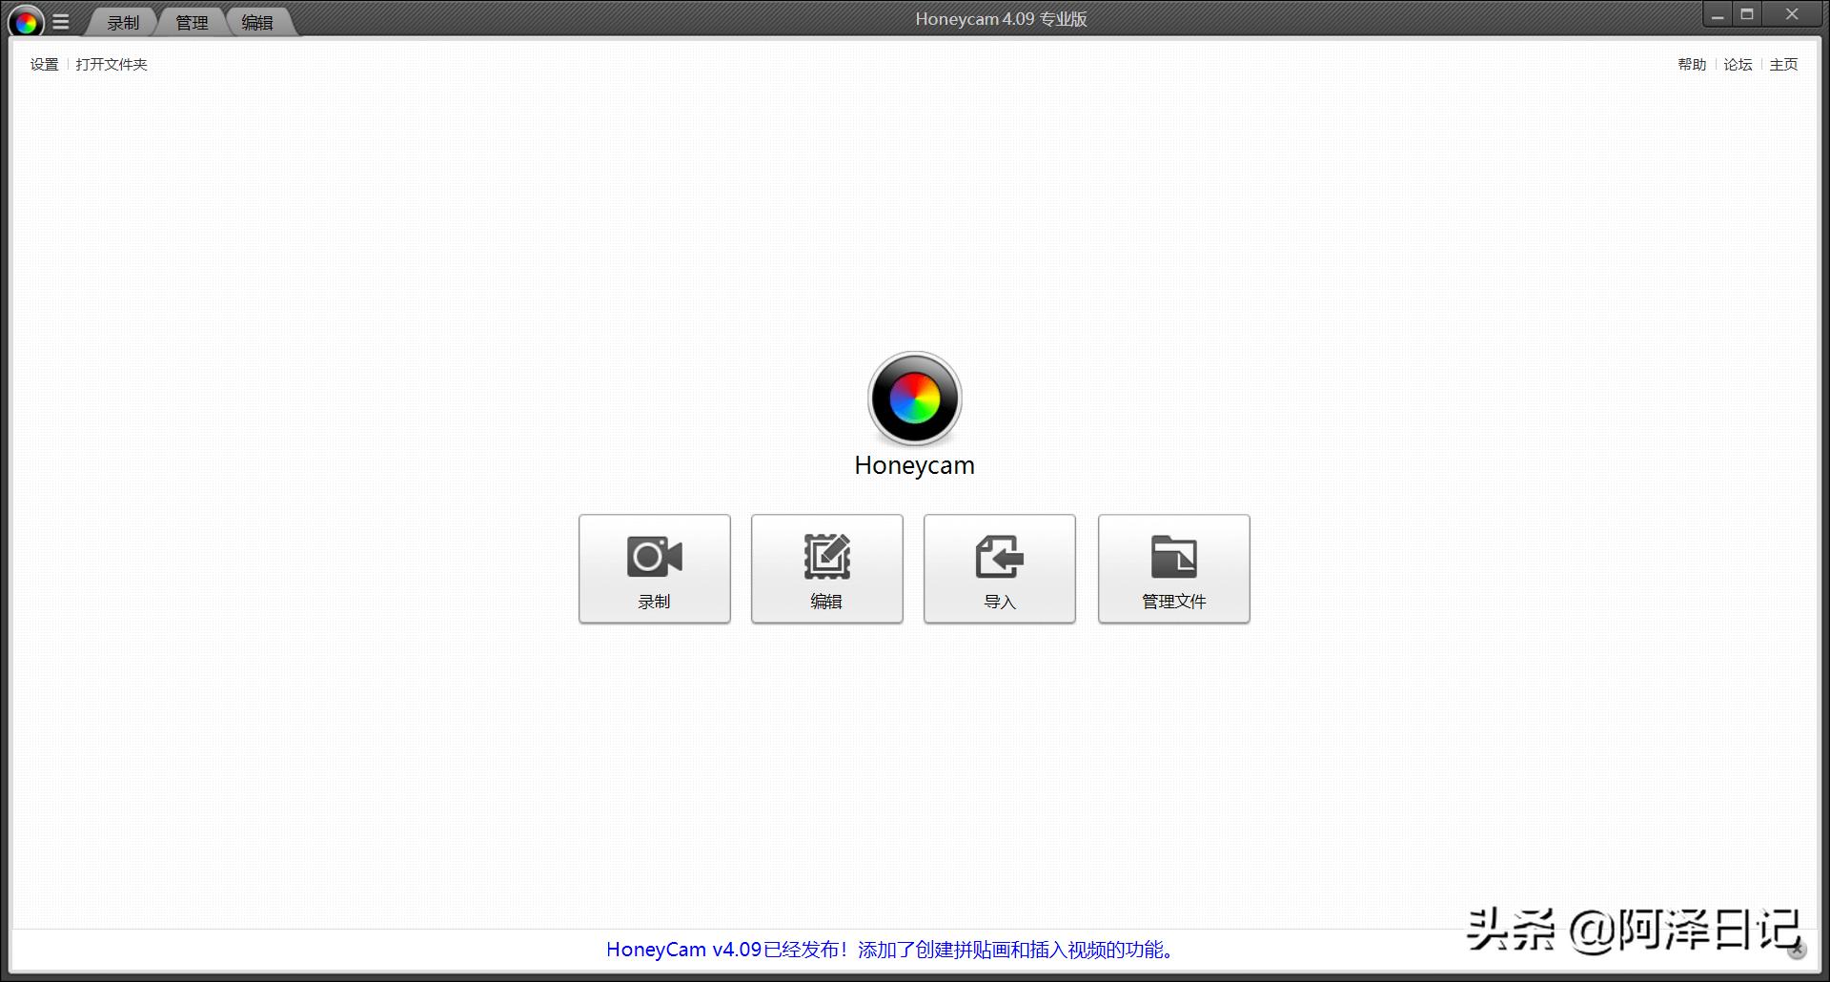Go to the 主页 homepage link
This screenshot has width=1830, height=982.
coord(1783,65)
